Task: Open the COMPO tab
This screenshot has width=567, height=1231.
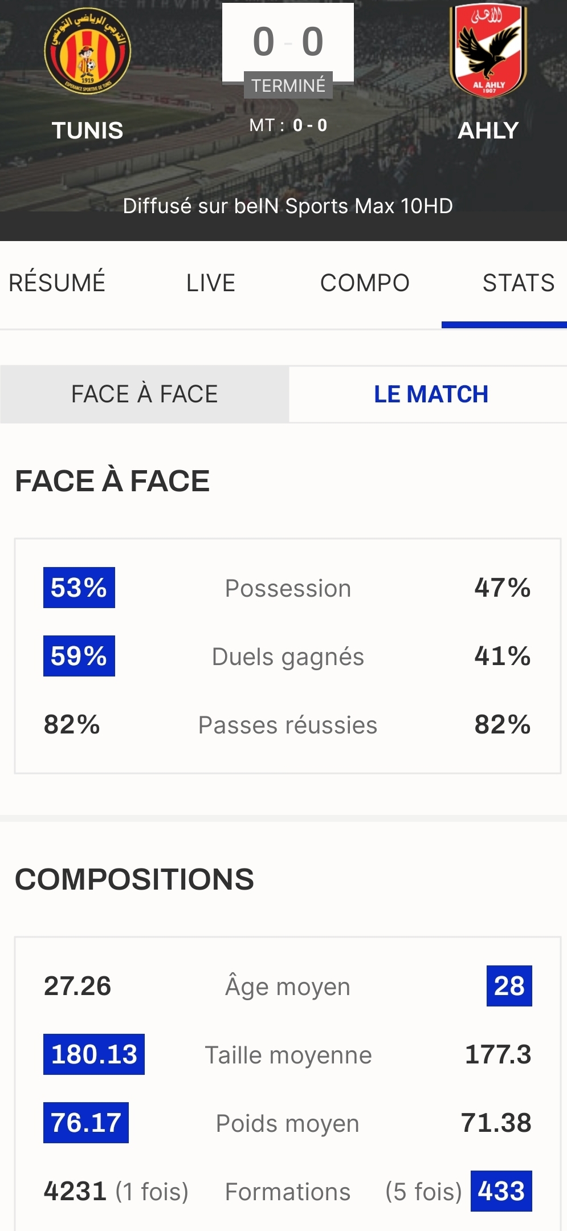Action: [365, 283]
